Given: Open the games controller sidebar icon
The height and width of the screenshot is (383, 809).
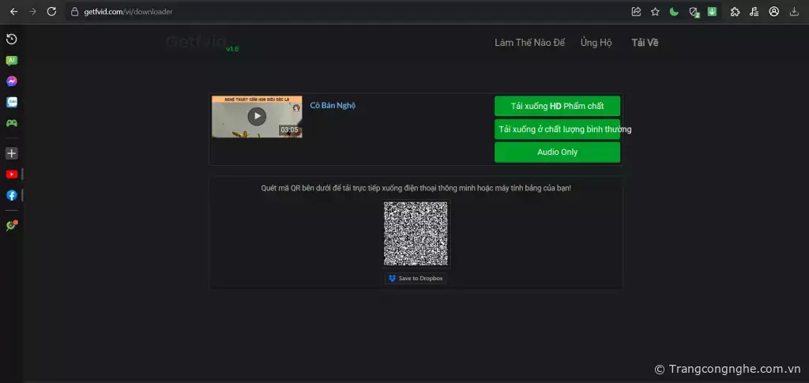Looking at the screenshot, I should 12,123.
